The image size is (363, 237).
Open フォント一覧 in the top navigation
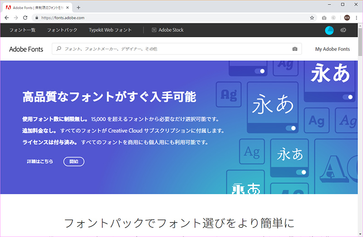pyautogui.click(x=22, y=30)
